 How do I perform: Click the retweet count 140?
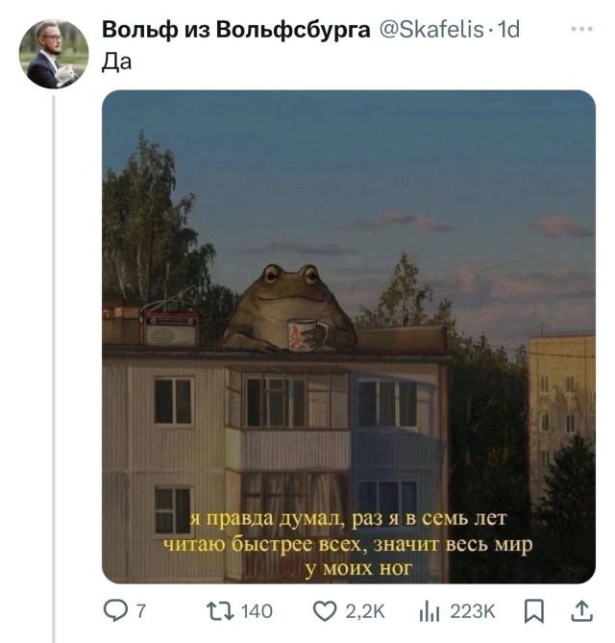point(257,611)
